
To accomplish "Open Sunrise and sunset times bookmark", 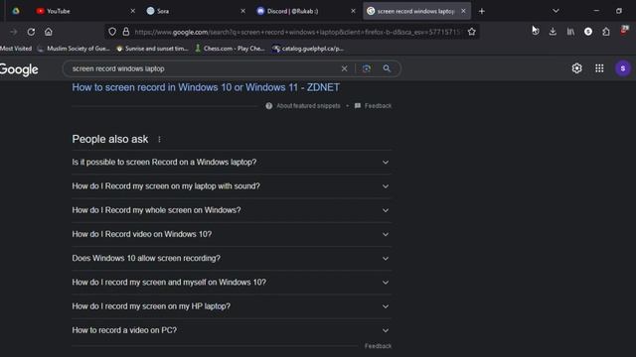I will coord(152,49).
